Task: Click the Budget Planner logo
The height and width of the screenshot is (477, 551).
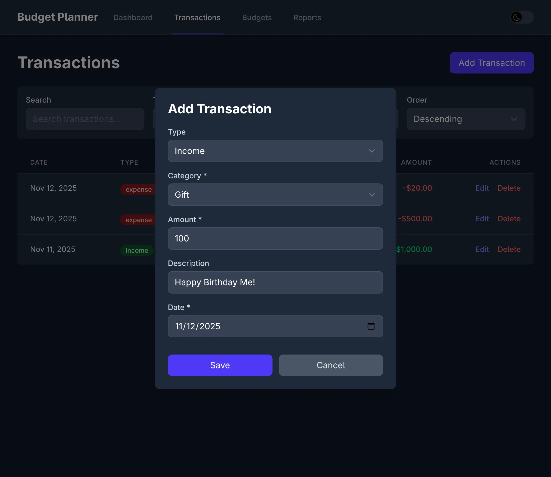Action: [x=57, y=17]
